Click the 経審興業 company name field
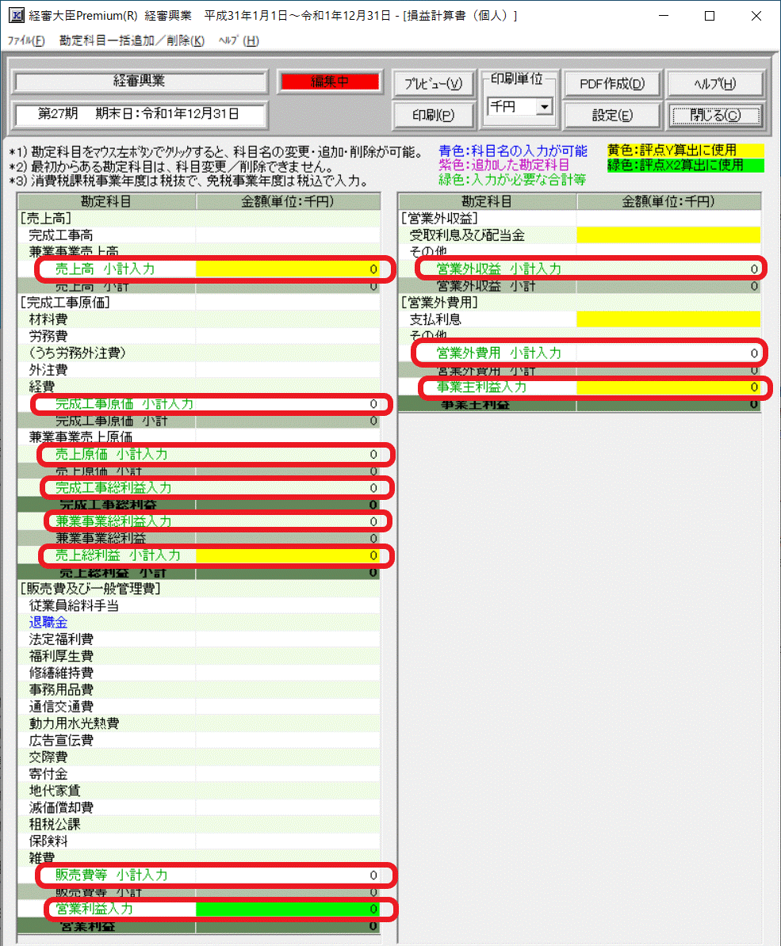This screenshot has height=946, width=781. pyautogui.click(x=140, y=82)
